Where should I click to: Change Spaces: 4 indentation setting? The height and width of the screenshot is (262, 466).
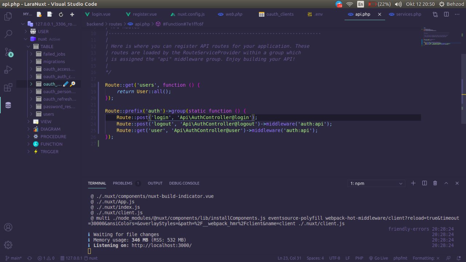tap(315, 258)
